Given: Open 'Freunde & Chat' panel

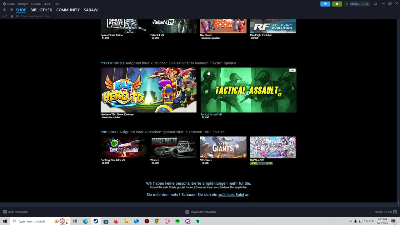Looking at the screenshot, I should (x=384, y=212).
